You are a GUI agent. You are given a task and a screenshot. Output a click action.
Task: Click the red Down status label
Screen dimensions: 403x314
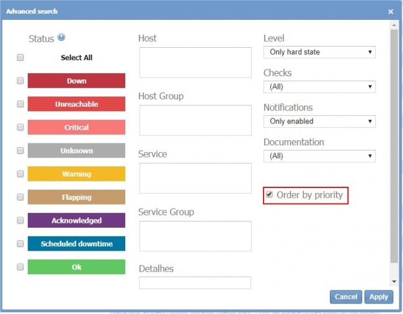[76, 81]
